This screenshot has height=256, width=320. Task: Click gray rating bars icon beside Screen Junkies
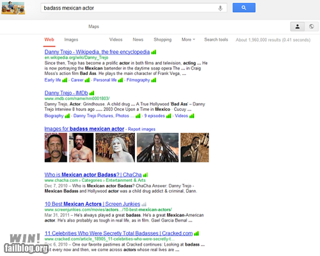[144, 204]
